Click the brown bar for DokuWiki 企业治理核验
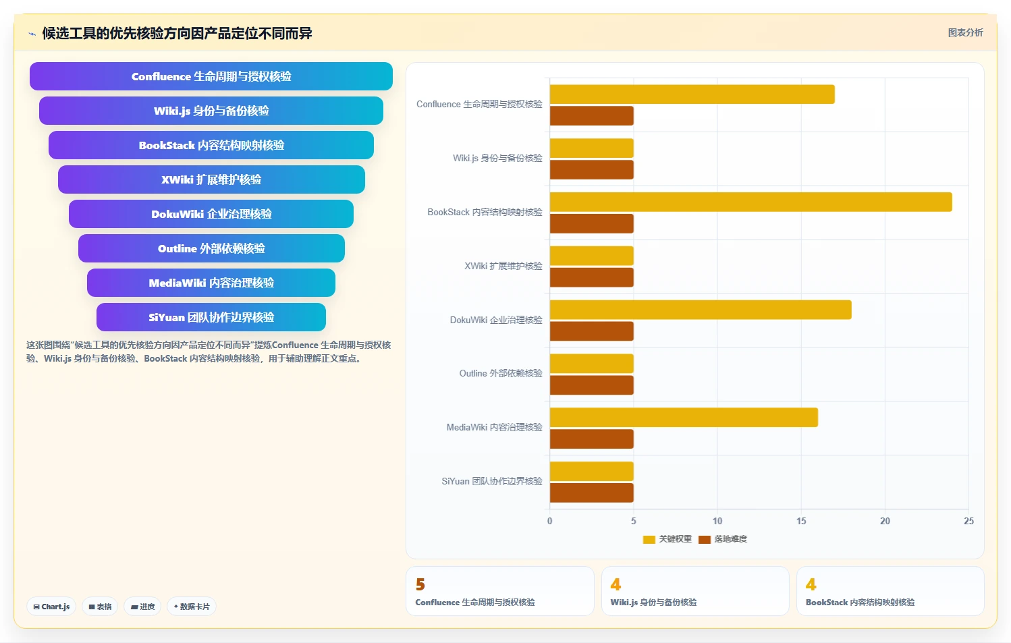Screen dimensions: 1011x643 pyautogui.click(x=591, y=331)
